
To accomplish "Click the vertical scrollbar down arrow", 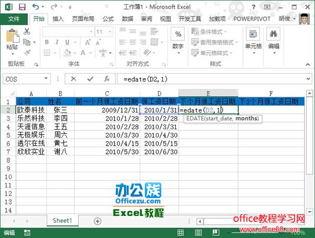I will coord(309,211).
